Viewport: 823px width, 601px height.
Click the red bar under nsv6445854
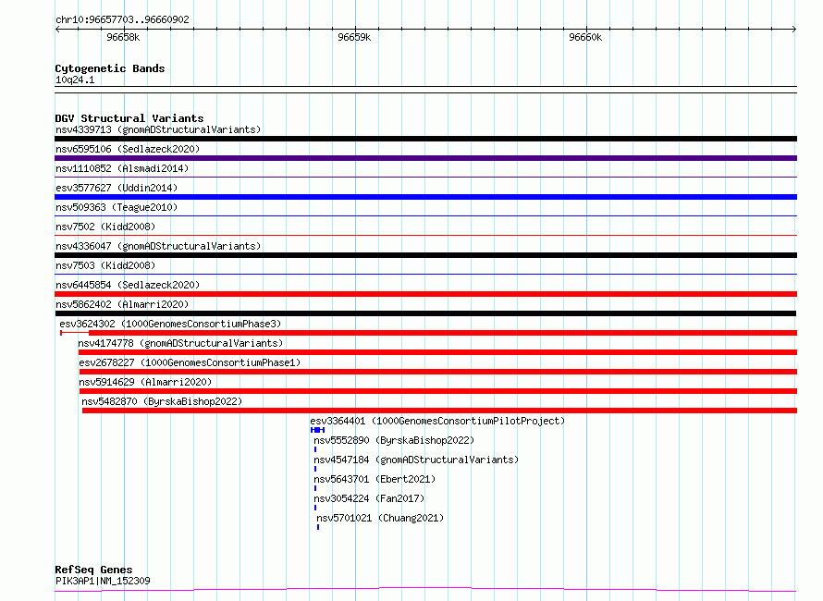[x=425, y=294]
